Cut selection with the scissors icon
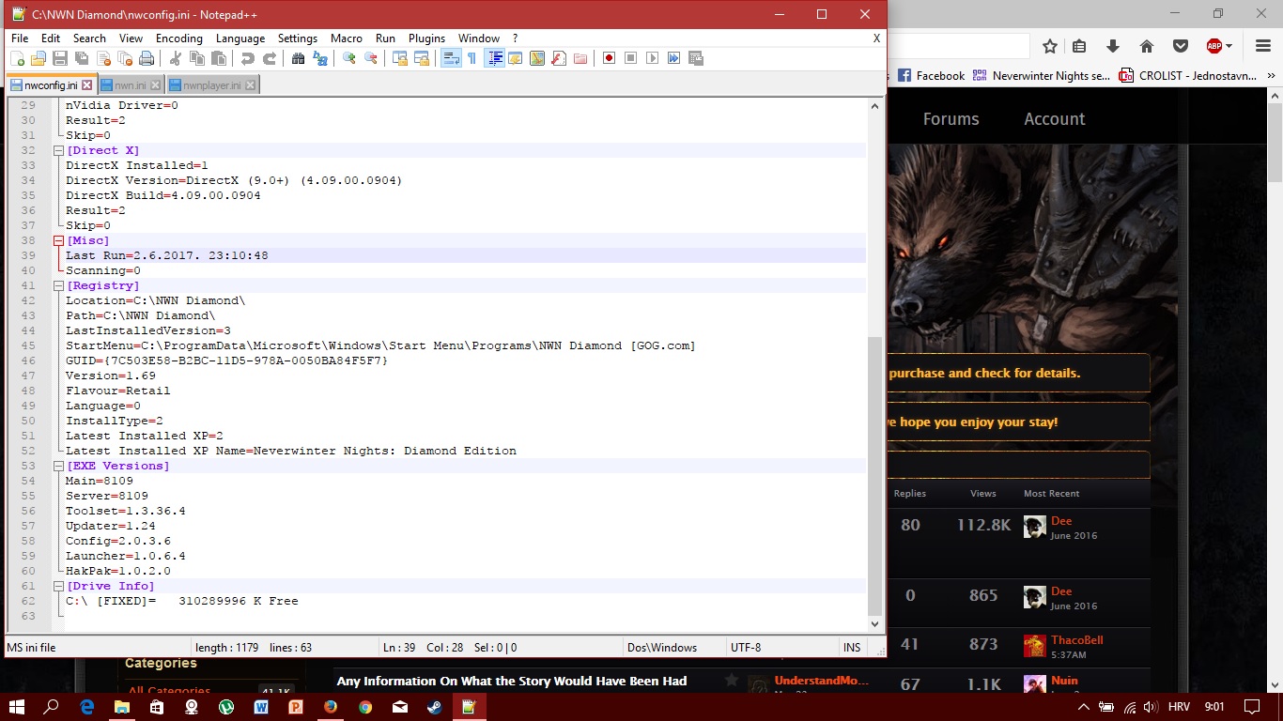The height and width of the screenshot is (721, 1283). coord(176,58)
